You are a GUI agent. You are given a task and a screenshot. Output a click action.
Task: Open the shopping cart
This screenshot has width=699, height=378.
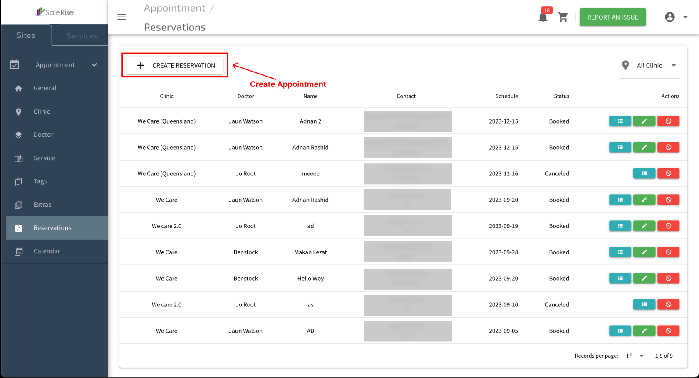(563, 17)
